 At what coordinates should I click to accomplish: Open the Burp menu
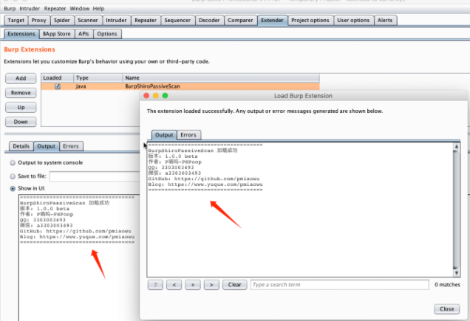coord(10,8)
